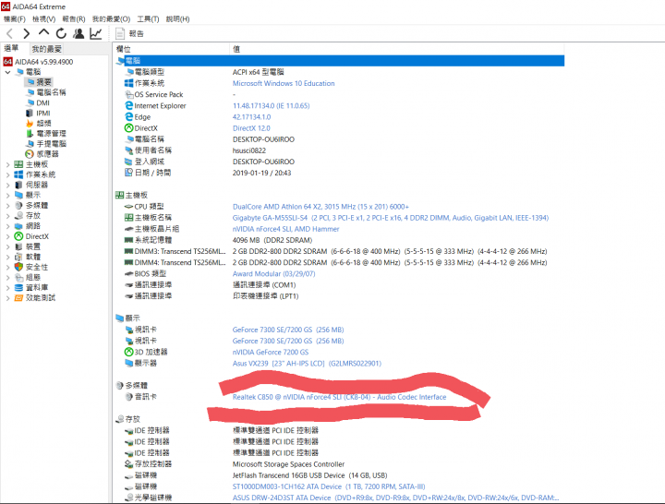The height and width of the screenshot is (504, 665).
Task: Open nVIDIA GeForce 7200 GS 3D link
Action: coord(271,353)
